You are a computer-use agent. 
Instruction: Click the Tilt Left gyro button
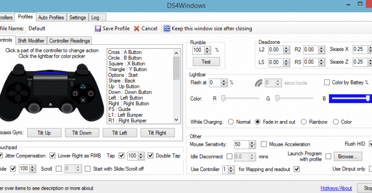[x=120, y=133]
